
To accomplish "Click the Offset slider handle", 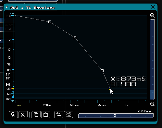I will [115, 116].
